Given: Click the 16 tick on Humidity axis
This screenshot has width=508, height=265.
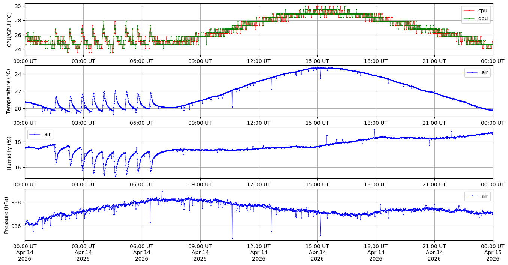Looking at the screenshot, I should point(18,167).
